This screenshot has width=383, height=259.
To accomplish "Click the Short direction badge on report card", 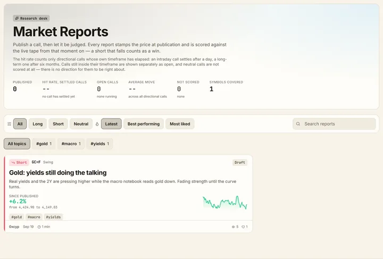I will [x=19, y=162].
